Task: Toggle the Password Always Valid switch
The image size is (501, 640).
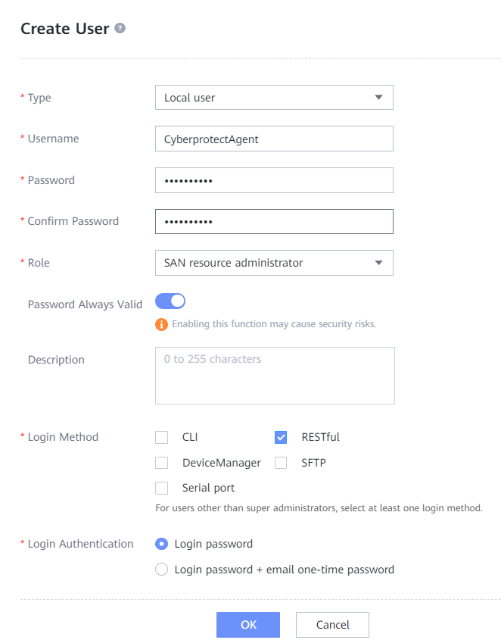Action: pyautogui.click(x=170, y=301)
